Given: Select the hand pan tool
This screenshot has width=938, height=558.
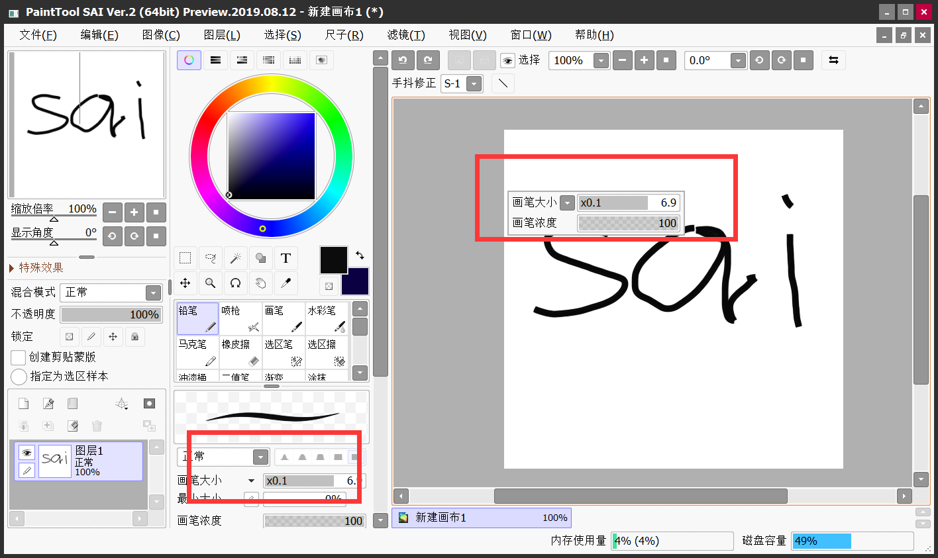Looking at the screenshot, I should point(260,283).
